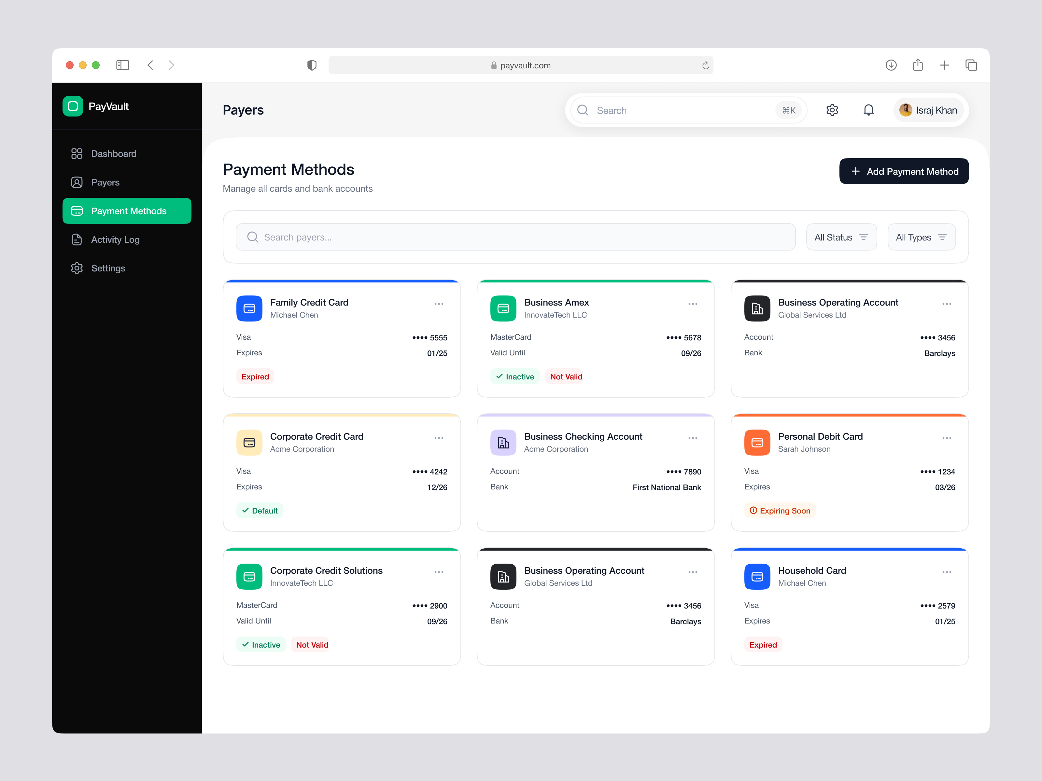Open Activity Log in the sidebar
Screen dimensions: 1042x781
[x=127, y=240]
